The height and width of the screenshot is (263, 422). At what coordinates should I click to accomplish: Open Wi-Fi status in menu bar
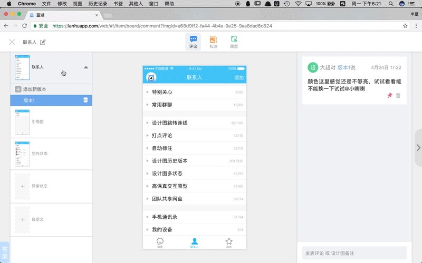click(x=298, y=4)
